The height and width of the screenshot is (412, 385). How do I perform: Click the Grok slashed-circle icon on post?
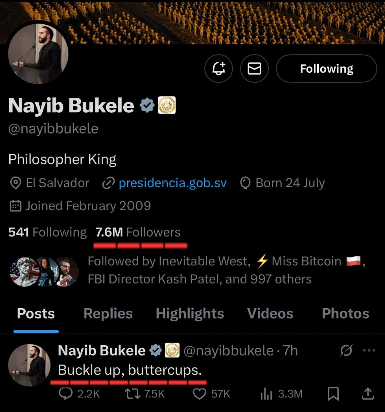pyautogui.click(x=346, y=351)
